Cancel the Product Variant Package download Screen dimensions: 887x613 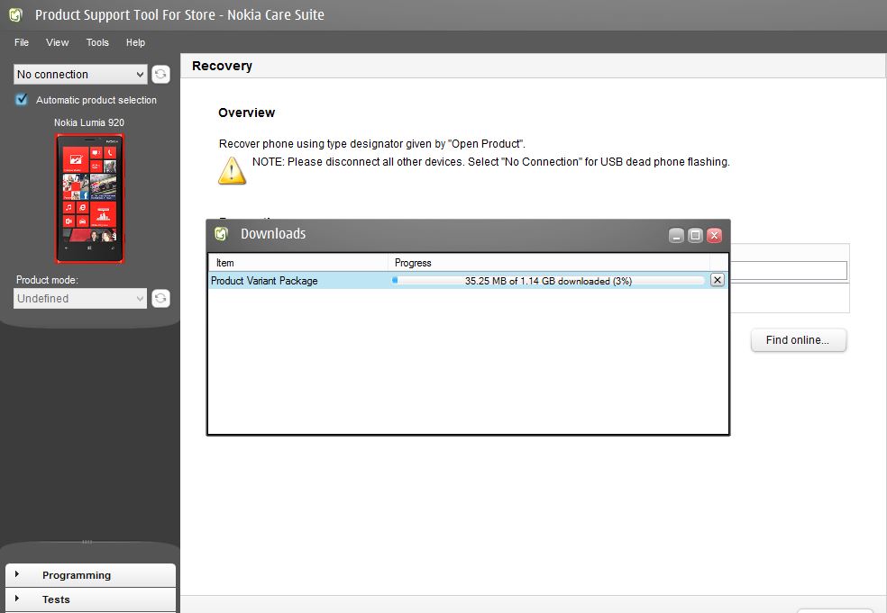coord(718,280)
